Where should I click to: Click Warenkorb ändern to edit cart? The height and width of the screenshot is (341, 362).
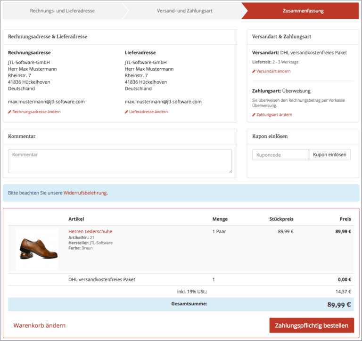(40, 325)
